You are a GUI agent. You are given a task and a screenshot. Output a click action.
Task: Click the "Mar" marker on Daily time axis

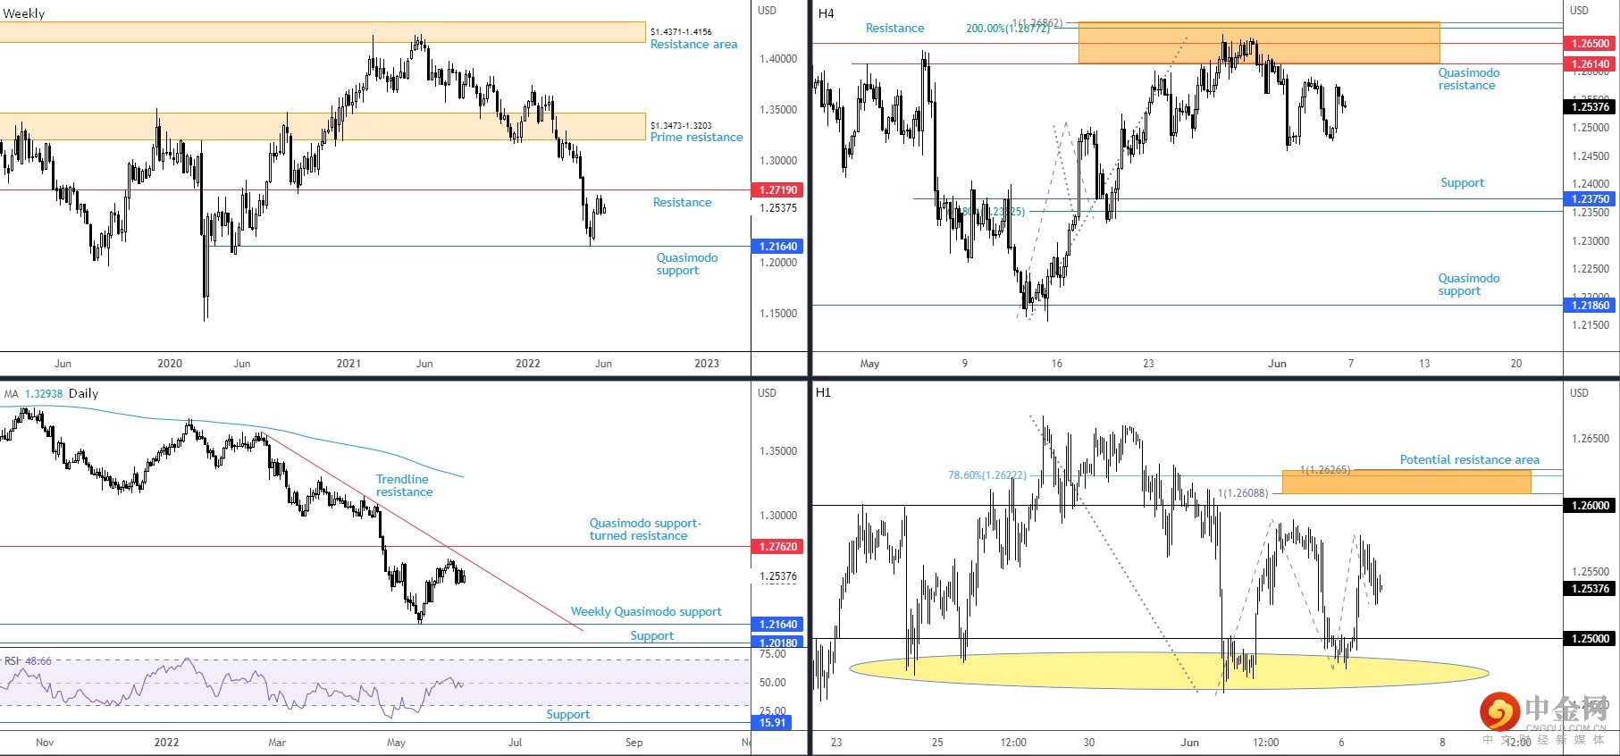pos(277,743)
